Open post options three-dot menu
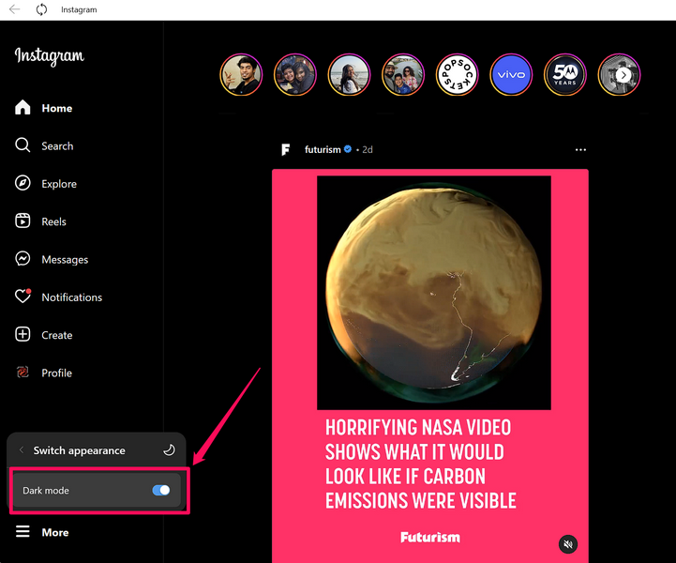 pyautogui.click(x=580, y=150)
